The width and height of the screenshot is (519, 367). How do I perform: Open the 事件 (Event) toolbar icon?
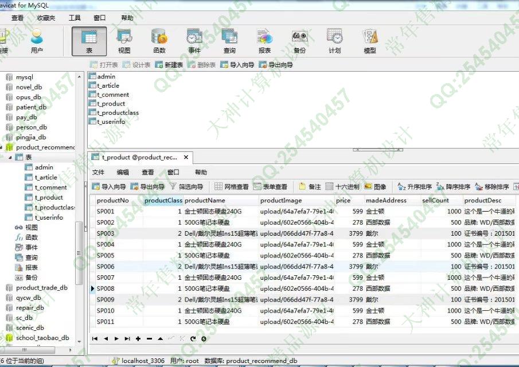194,41
